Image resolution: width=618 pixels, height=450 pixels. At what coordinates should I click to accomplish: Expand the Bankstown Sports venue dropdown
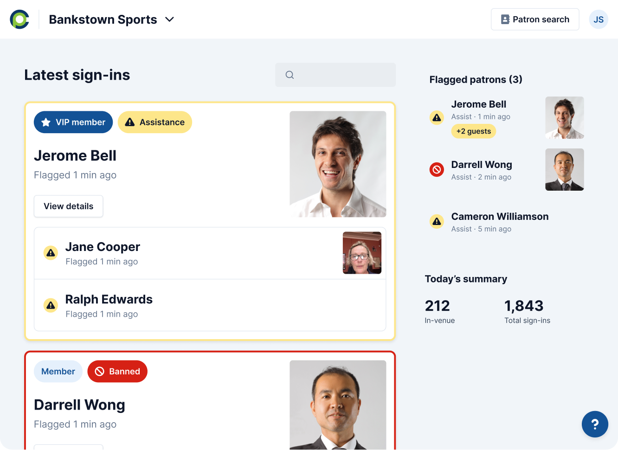coord(169,19)
